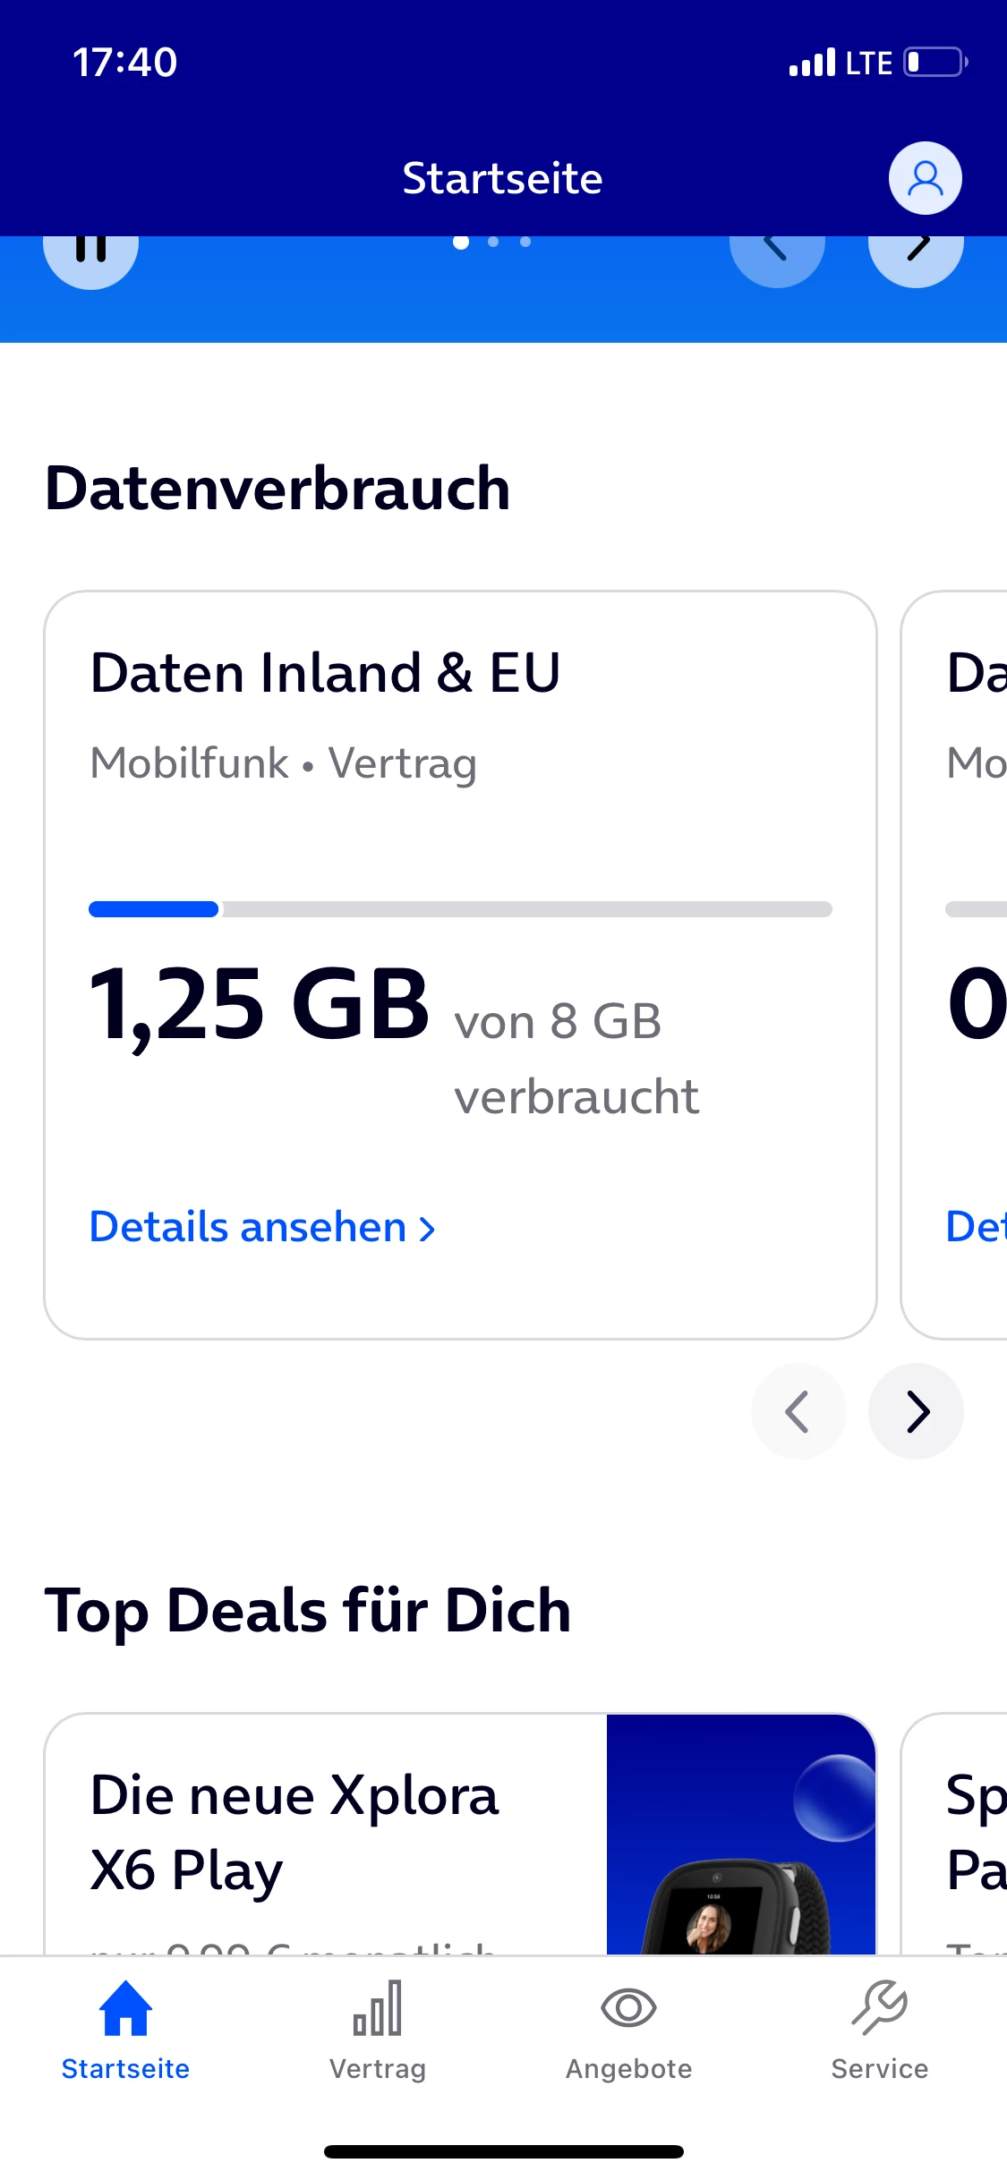This screenshot has width=1007, height=2180.
Task: Tap the data usage progress bar
Action: tap(460, 909)
